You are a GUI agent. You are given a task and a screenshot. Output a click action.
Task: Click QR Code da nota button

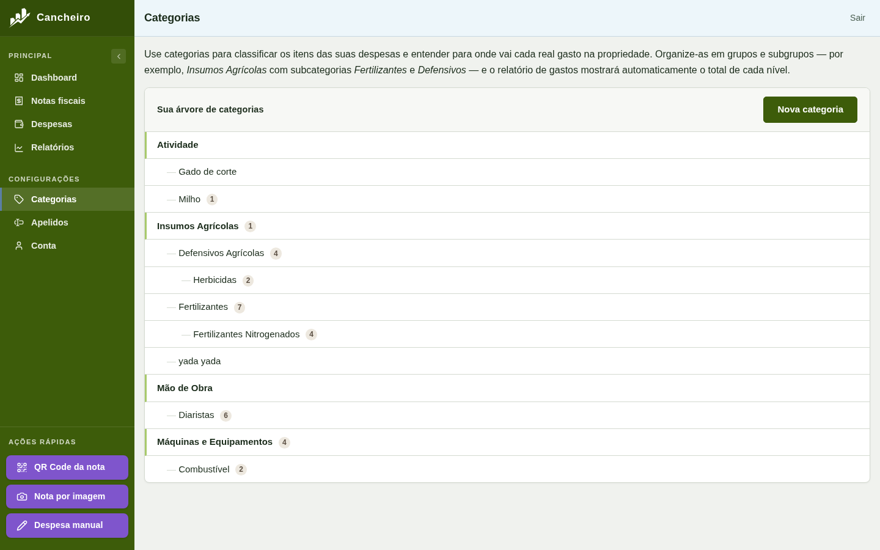67,468
